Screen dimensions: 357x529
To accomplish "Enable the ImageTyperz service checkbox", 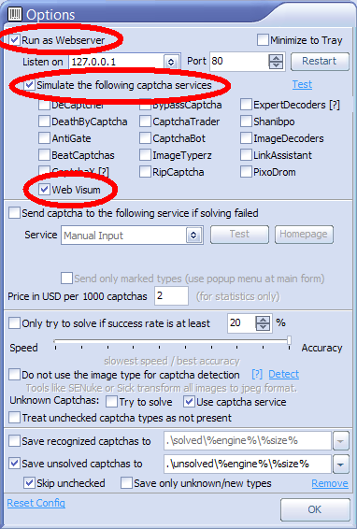I will pyautogui.click(x=145, y=155).
